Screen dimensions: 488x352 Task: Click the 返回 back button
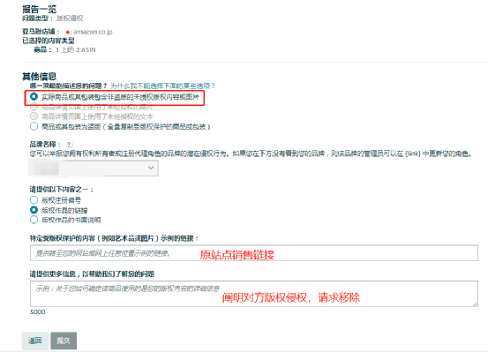[x=35, y=341]
